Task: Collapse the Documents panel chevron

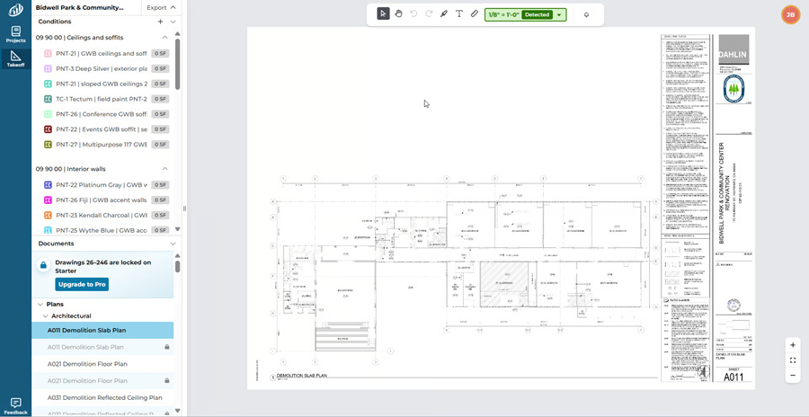Action: [x=173, y=244]
